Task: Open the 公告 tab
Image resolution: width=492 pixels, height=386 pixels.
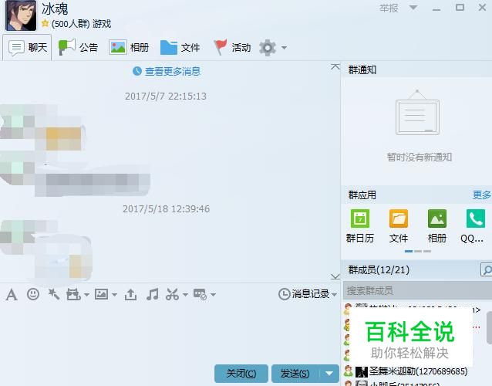Action: (78, 47)
